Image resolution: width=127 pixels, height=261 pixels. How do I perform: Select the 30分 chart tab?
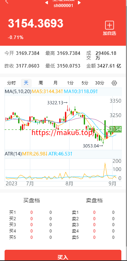pyautogui.click(x=99, y=83)
